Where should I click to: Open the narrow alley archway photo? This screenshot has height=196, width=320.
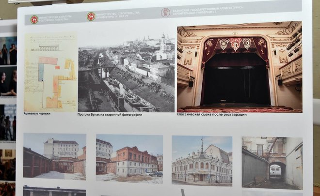tap(272, 162)
